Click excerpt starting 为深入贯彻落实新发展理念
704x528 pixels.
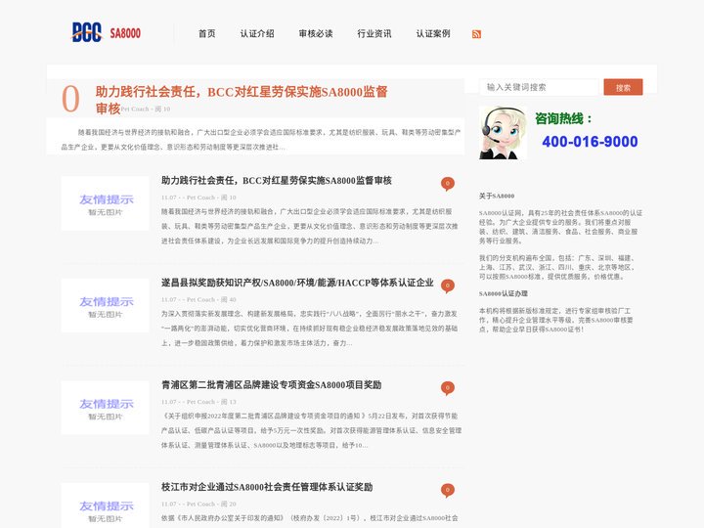pyautogui.click(x=310, y=329)
